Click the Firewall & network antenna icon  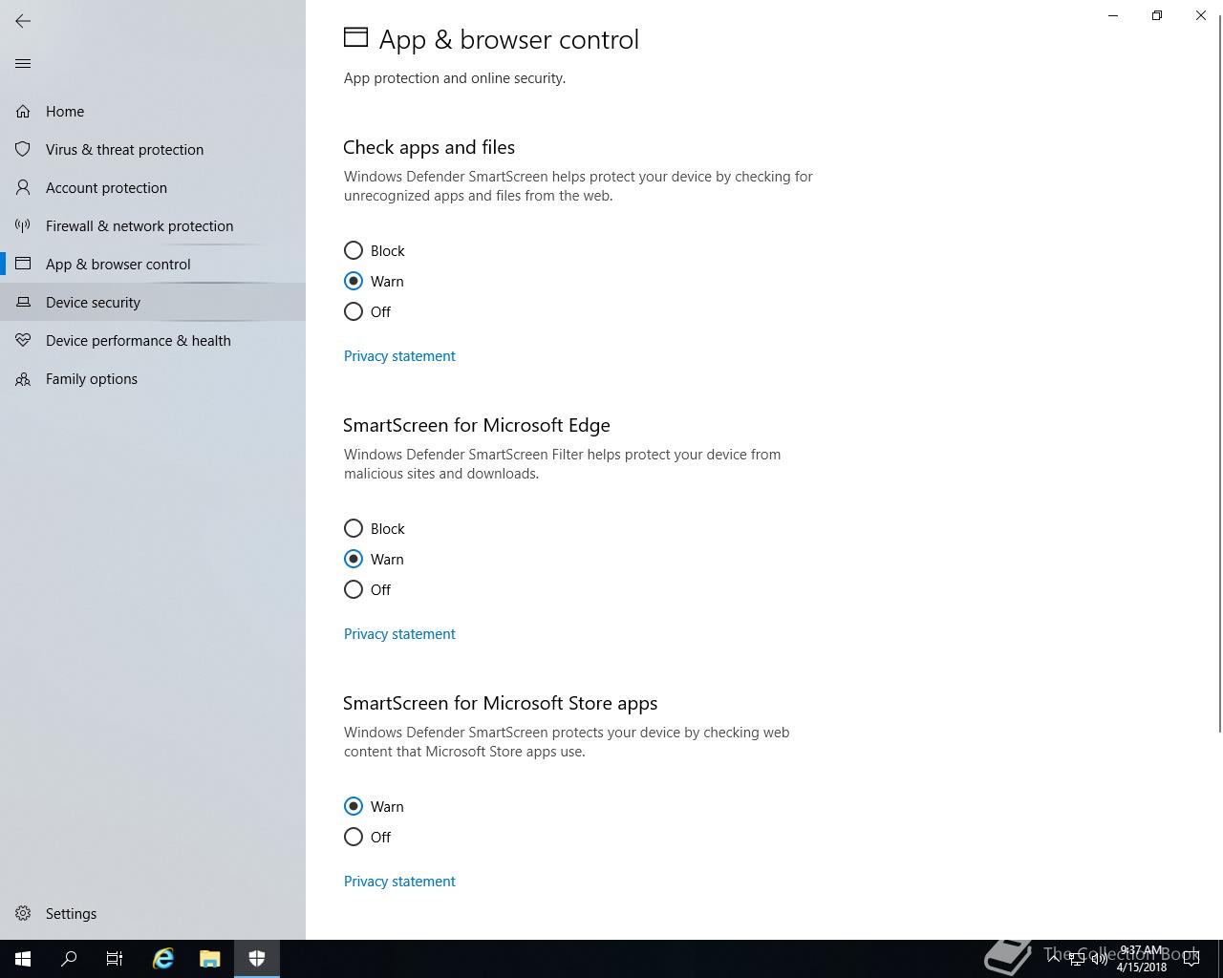click(23, 226)
